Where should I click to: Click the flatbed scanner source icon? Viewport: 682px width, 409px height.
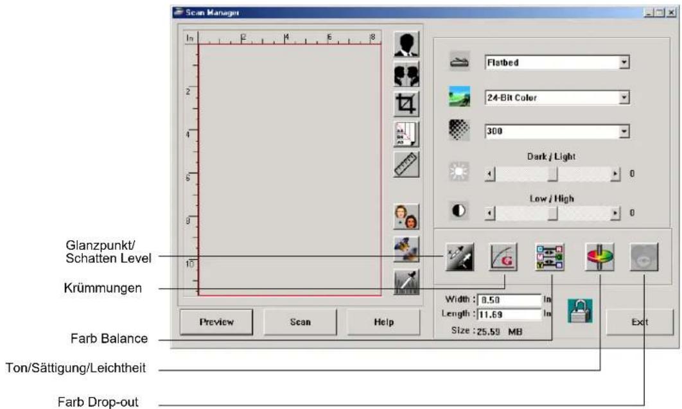(459, 62)
